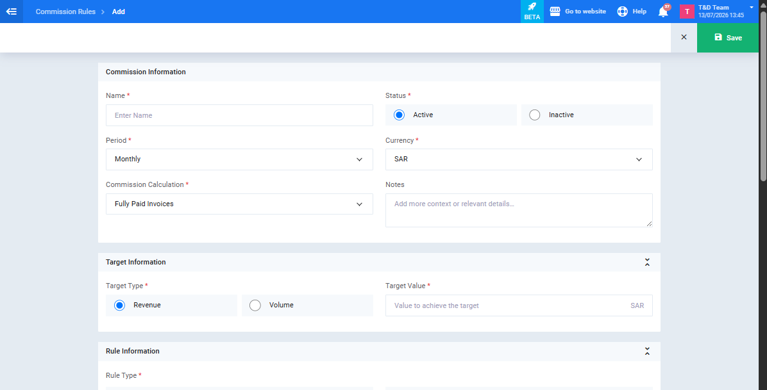
Task: Select the Revenue target type
Action: click(x=119, y=305)
